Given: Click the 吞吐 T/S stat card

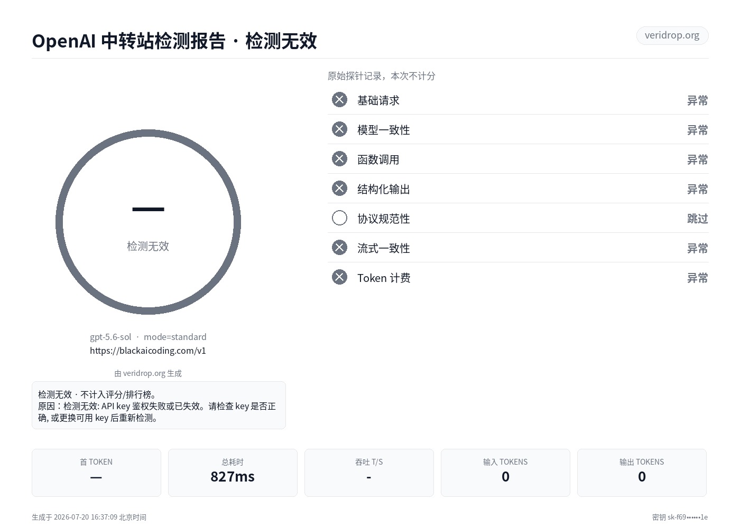Looking at the screenshot, I should [x=369, y=473].
